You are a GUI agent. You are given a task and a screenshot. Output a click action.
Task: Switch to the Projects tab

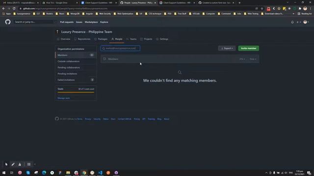tap(146, 39)
